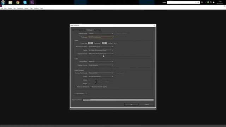Screen dimensions: 226x127
Task: Click the preview Configure button
Action: [x=120, y=73]
